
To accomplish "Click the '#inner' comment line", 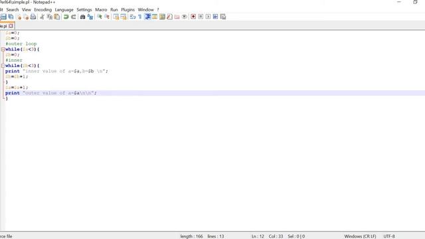I will [14, 60].
